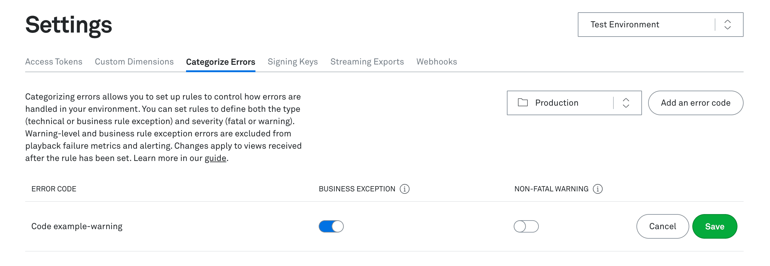Open the guide link in the description
Screen dimensions: 770x266
pos(216,158)
